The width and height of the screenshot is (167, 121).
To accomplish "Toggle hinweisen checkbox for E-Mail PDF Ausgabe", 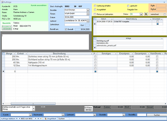I will coord(158,21).
